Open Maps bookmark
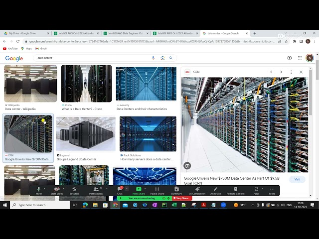Image resolution: width=319 pixels, height=239 pixels. pyautogui.click(x=26, y=49)
